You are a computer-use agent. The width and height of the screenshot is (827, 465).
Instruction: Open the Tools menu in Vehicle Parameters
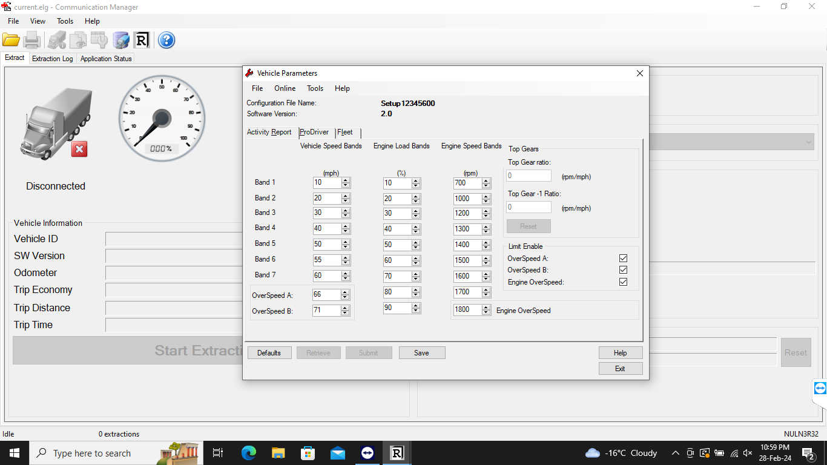tap(315, 88)
